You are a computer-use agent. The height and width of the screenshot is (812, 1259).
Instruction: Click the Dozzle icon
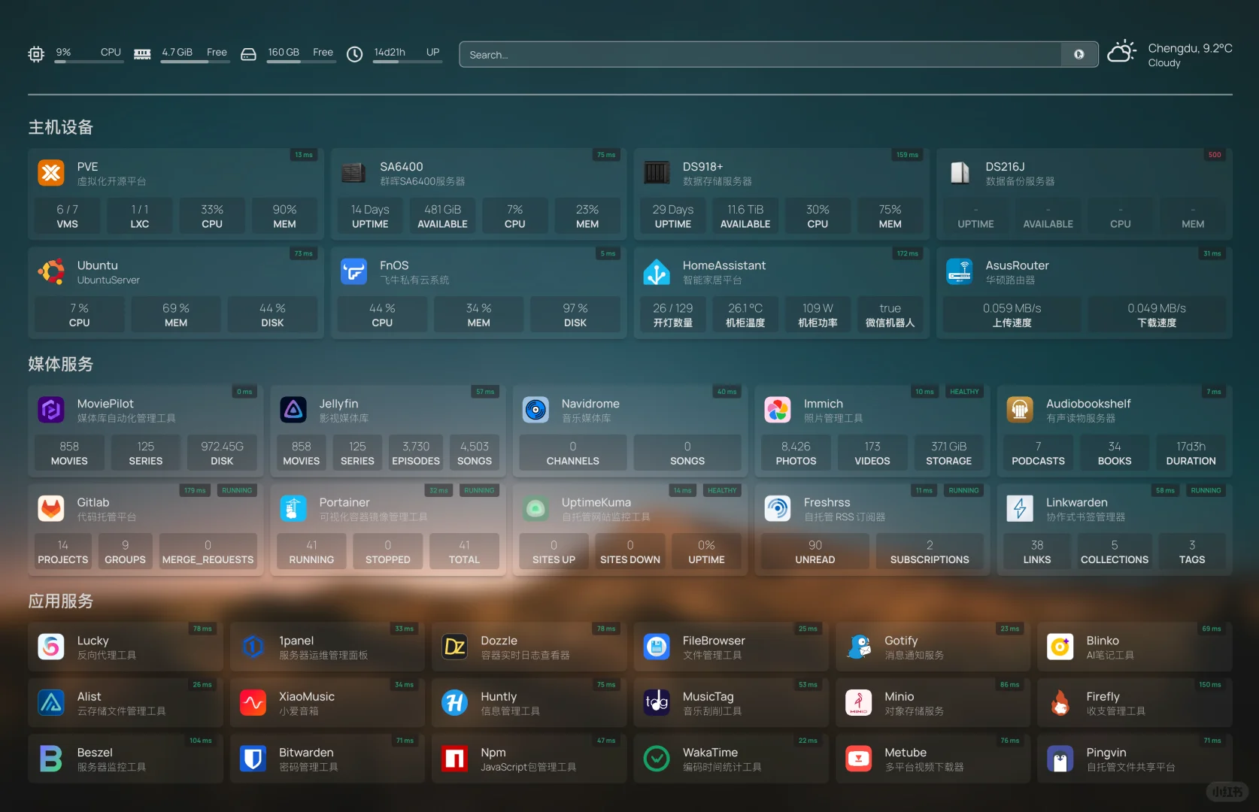pyautogui.click(x=455, y=647)
